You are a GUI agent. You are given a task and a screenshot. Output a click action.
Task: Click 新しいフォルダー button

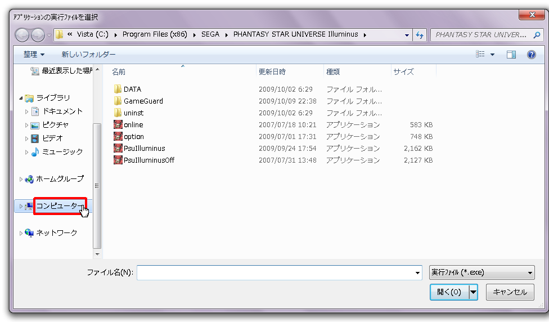coord(88,54)
